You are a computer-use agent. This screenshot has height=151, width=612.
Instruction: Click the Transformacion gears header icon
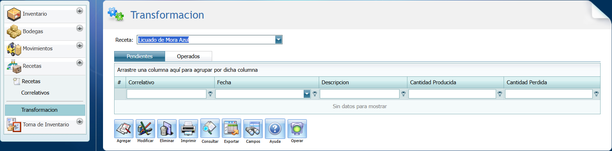(x=116, y=14)
